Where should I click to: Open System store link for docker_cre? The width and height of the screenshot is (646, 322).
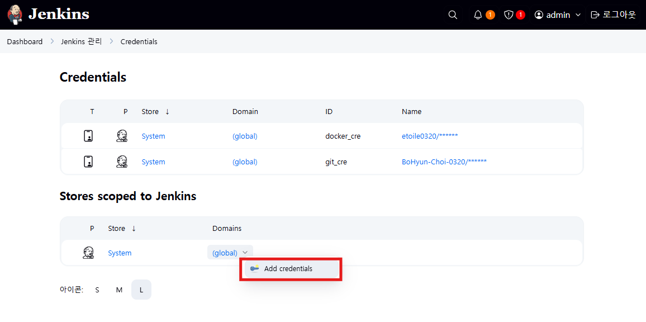153,136
